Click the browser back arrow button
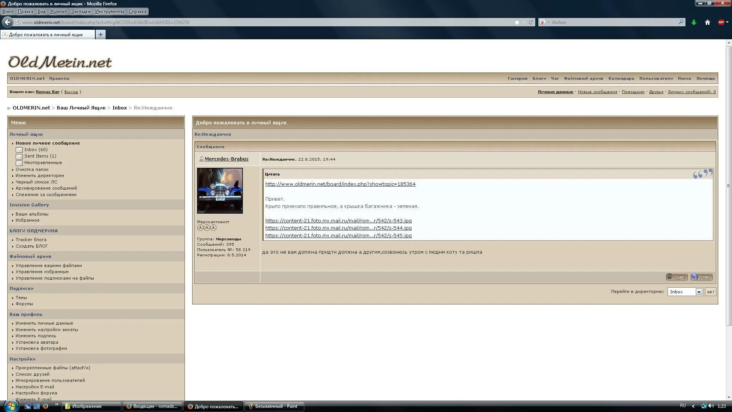The width and height of the screenshot is (732, 412). click(7, 22)
